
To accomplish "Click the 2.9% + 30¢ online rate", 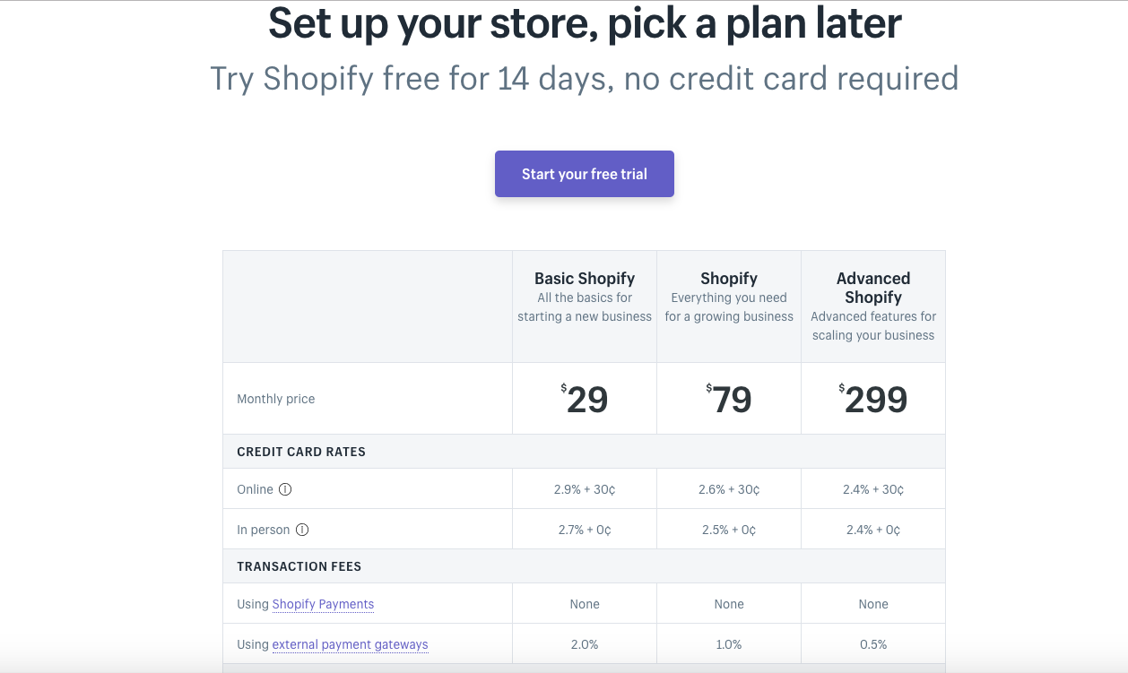I will (585, 489).
